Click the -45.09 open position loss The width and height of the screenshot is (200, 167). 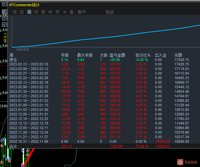coord(115,60)
